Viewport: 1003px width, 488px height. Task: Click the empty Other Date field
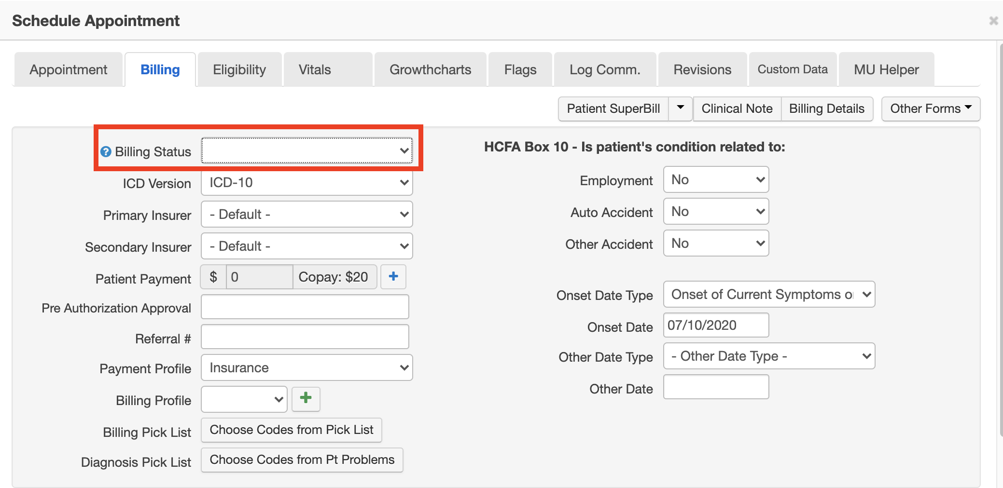click(x=716, y=387)
